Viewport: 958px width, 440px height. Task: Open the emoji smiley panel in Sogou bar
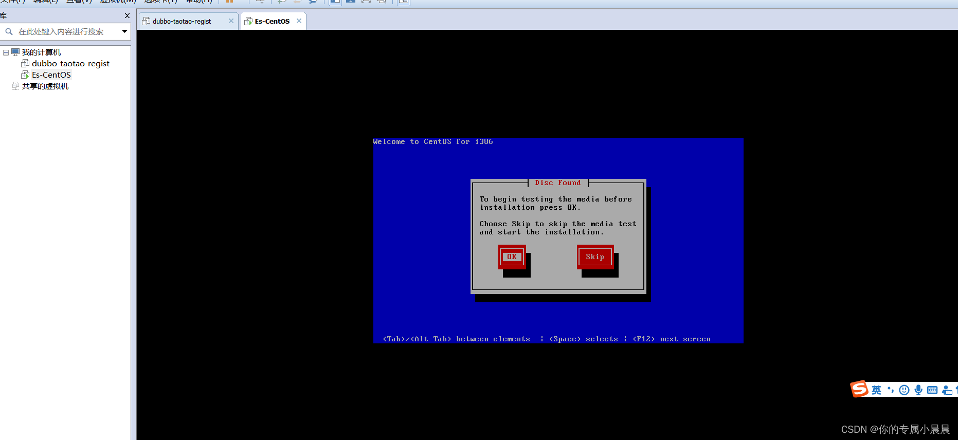(904, 390)
